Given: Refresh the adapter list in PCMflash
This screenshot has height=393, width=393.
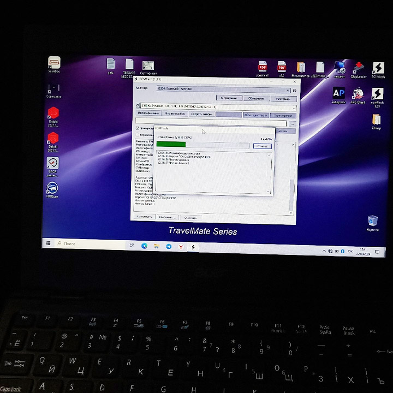Looking at the screenshot, I should (295, 91).
